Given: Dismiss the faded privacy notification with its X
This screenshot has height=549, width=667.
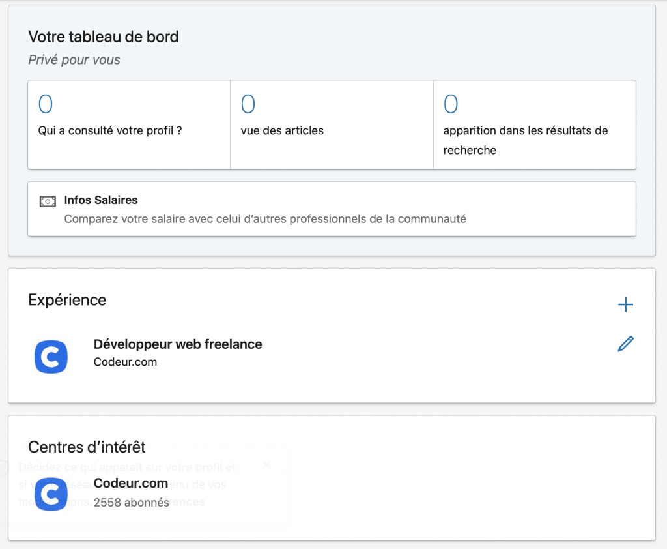Looking at the screenshot, I should click(x=266, y=465).
